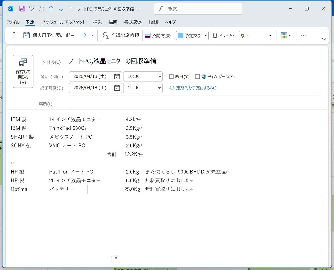Image resolution: width=334 pixels, height=270 pixels.
Task: Click the forward arrow icon
Action: coord(83,35)
